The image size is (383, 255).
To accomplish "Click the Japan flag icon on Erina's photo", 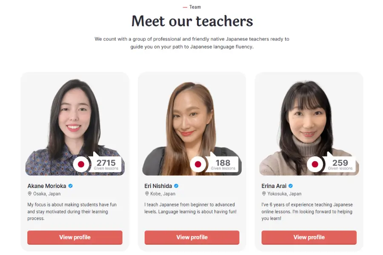I will click(x=315, y=164).
